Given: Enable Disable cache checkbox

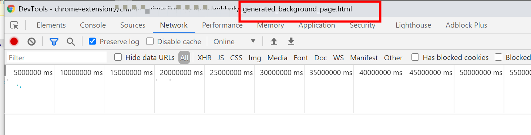Looking at the screenshot, I should (150, 41).
